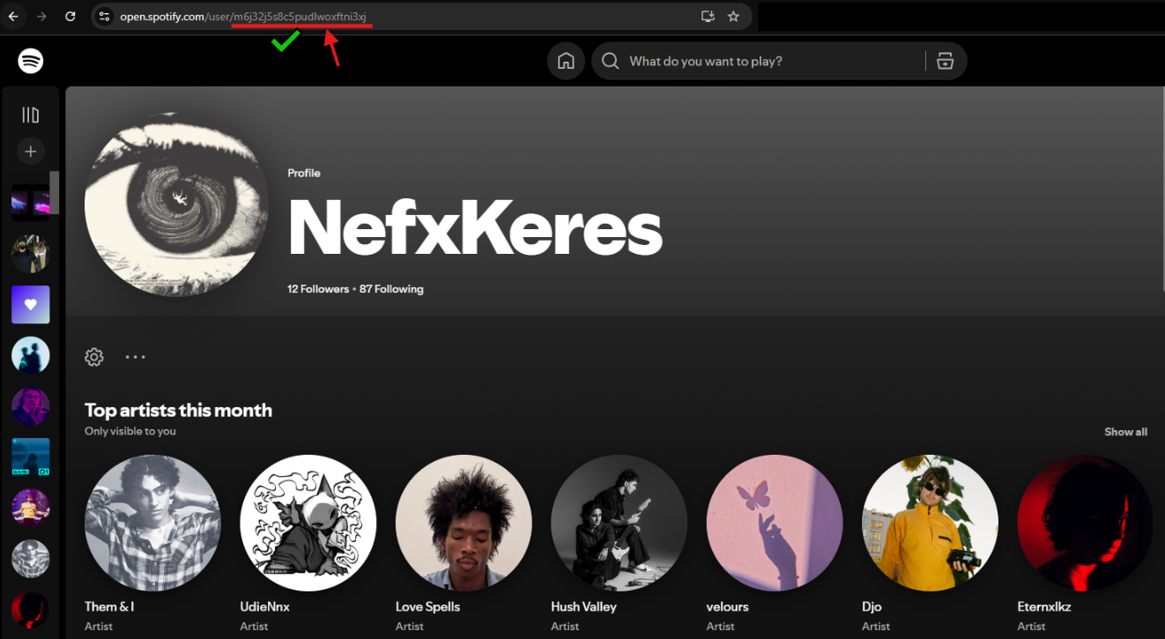The width and height of the screenshot is (1165, 639).
Task: Click the 'Profile' label above the name
Action: [x=304, y=174]
